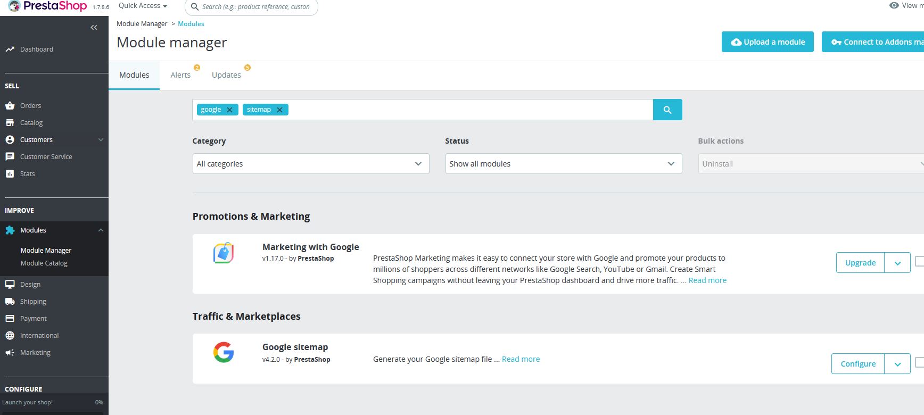Remove the google search tag

coord(229,110)
